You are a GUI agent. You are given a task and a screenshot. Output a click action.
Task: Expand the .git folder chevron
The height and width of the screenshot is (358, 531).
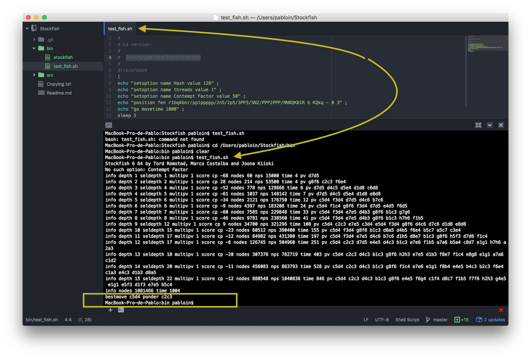coord(34,39)
